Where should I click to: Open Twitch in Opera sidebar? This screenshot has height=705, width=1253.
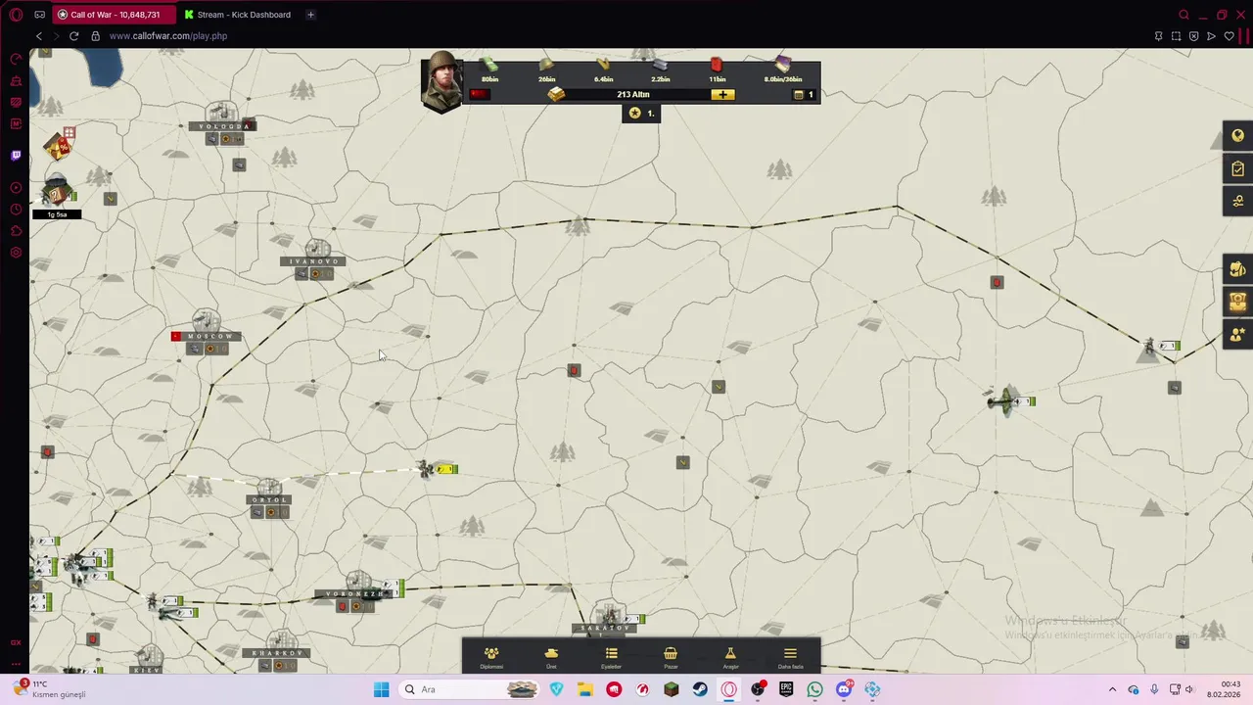tap(16, 155)
